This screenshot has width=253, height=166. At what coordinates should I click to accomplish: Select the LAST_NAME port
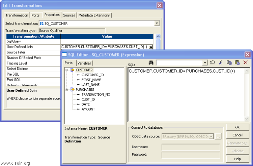[90, 85]
